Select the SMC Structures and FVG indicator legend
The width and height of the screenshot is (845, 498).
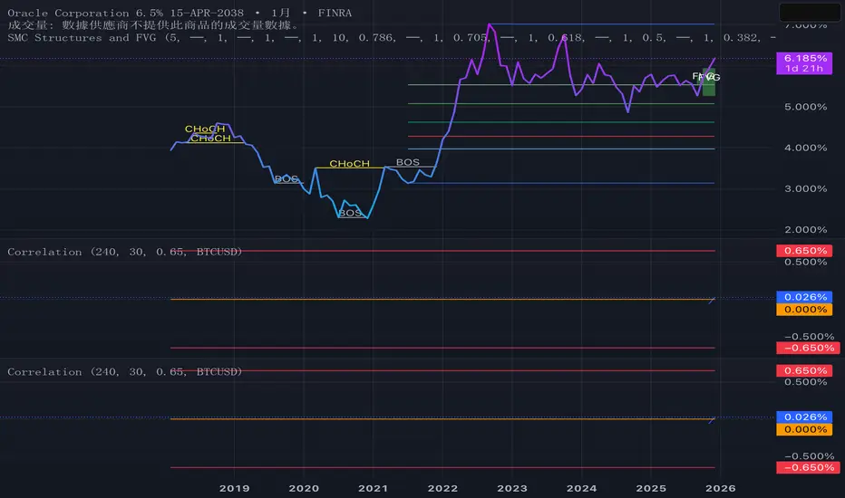(82, 38)
